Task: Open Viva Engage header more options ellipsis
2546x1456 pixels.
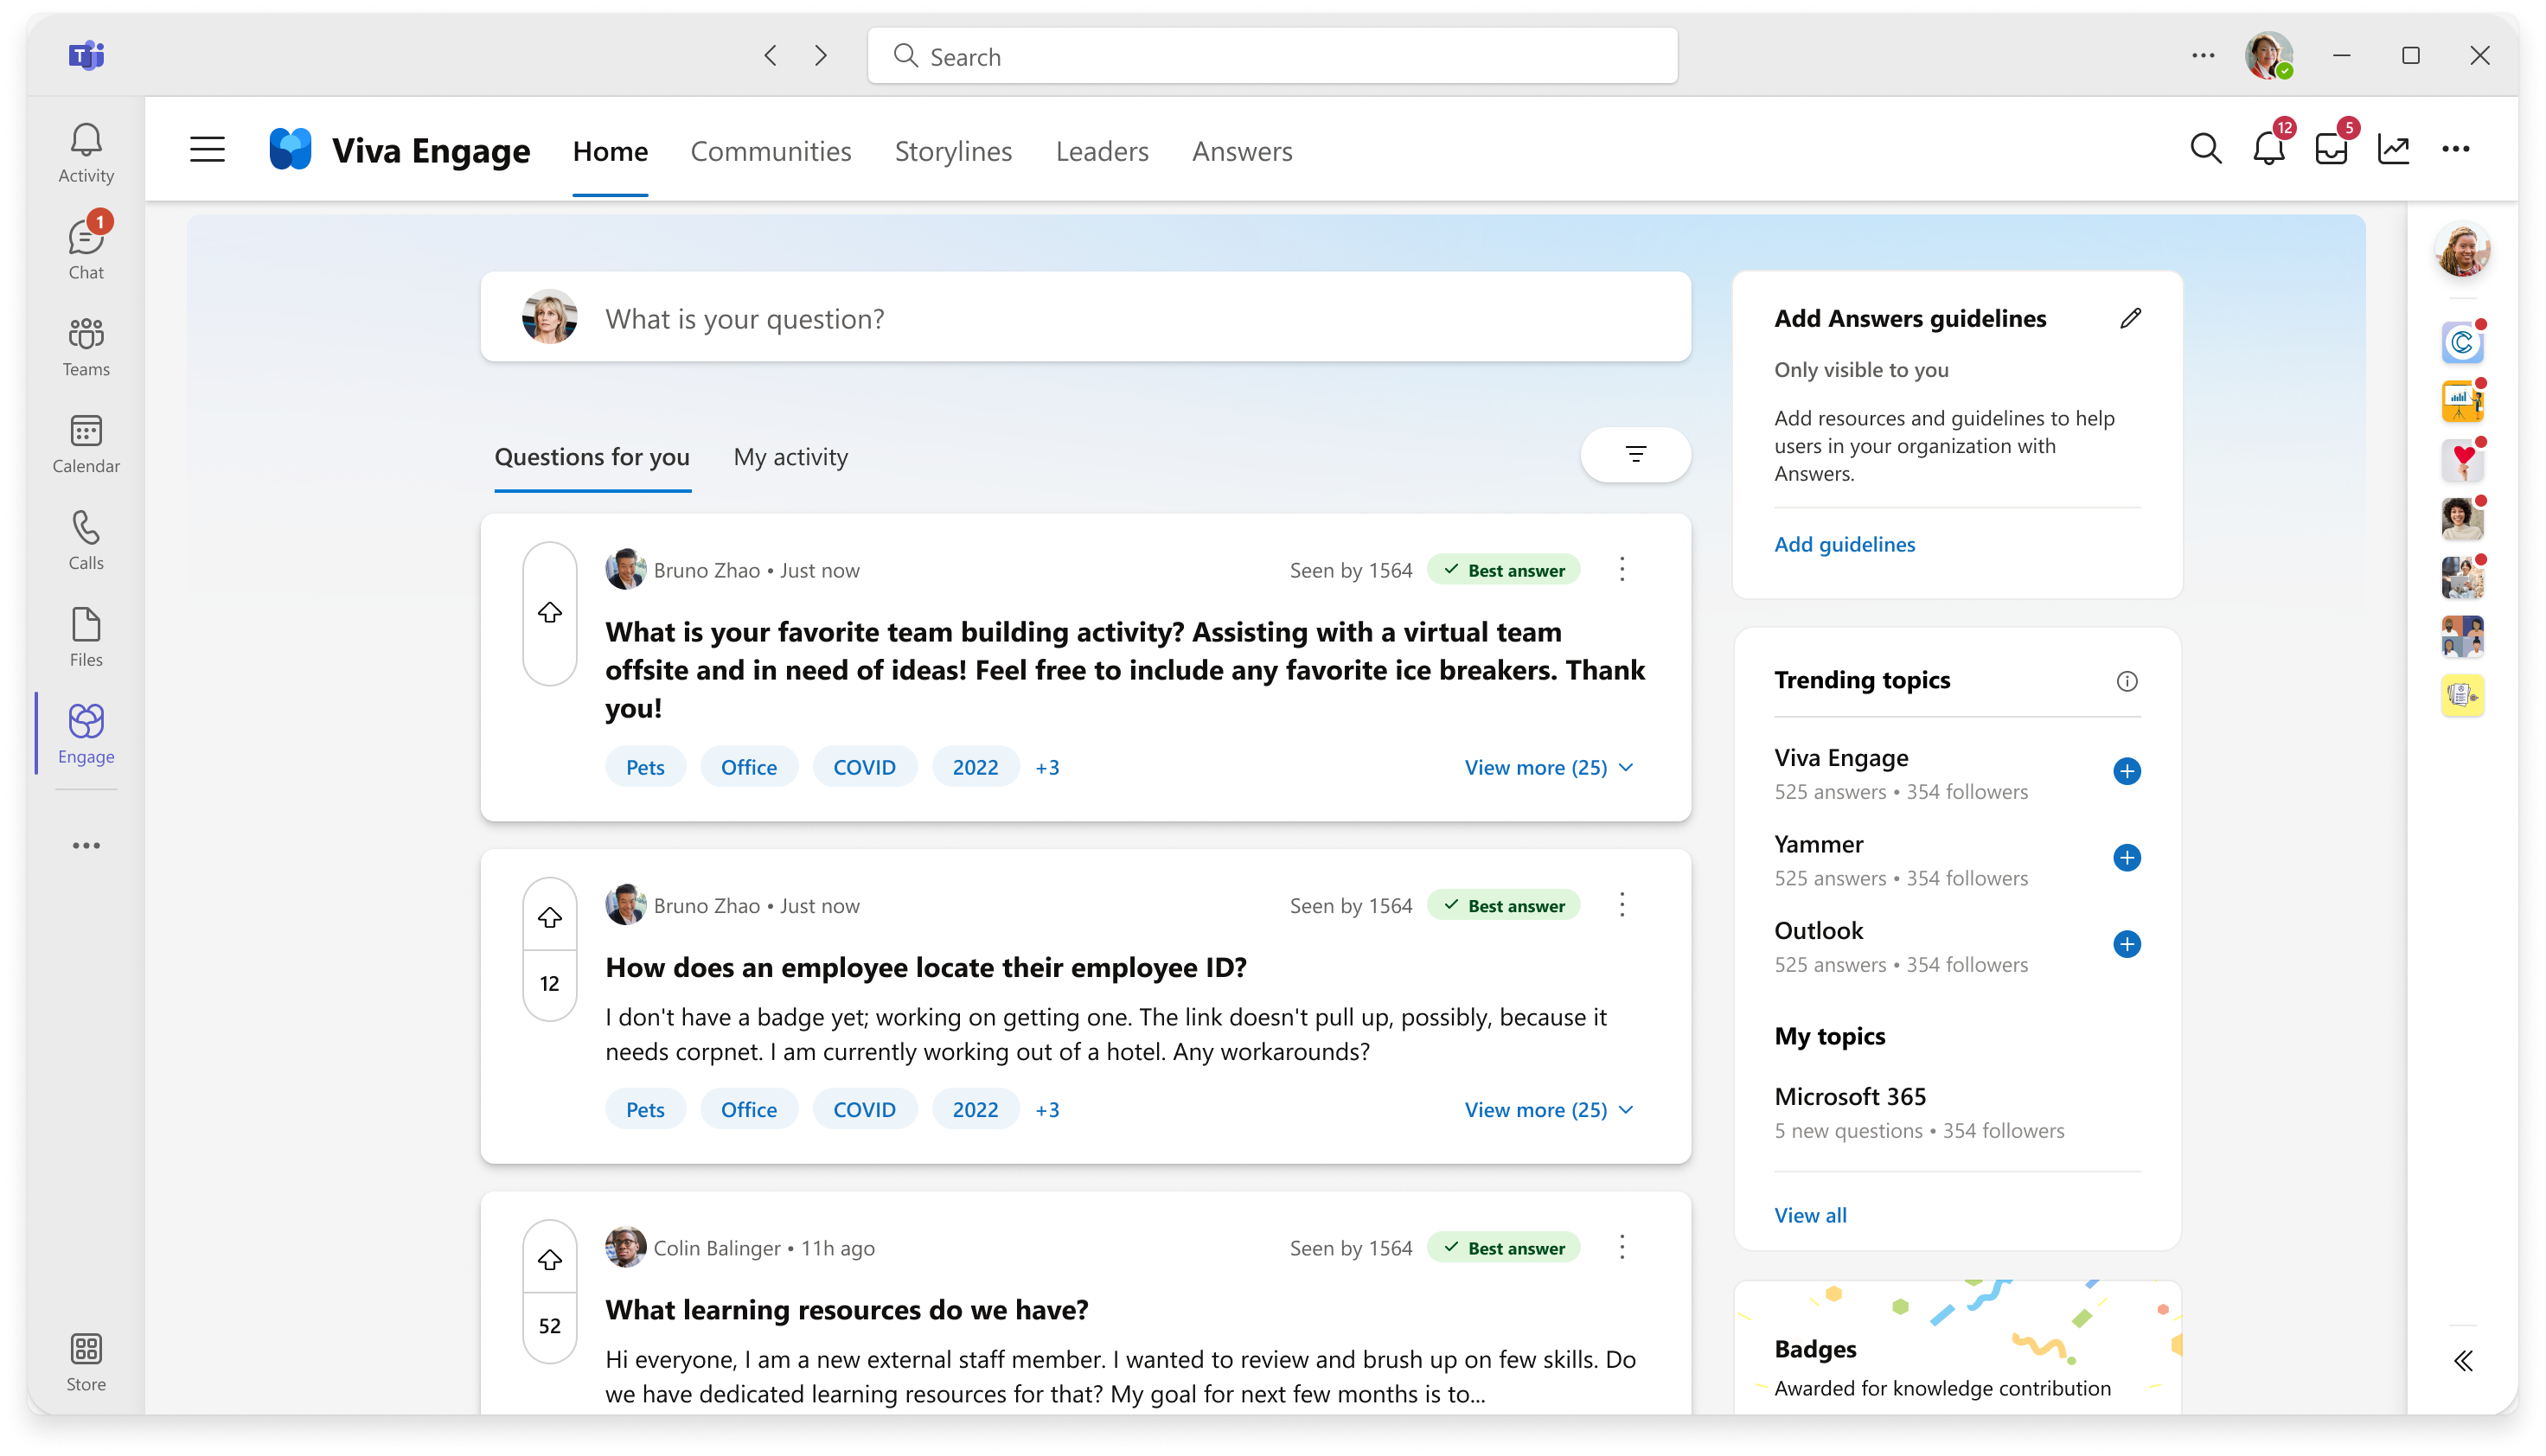Action: point(2456,149)
